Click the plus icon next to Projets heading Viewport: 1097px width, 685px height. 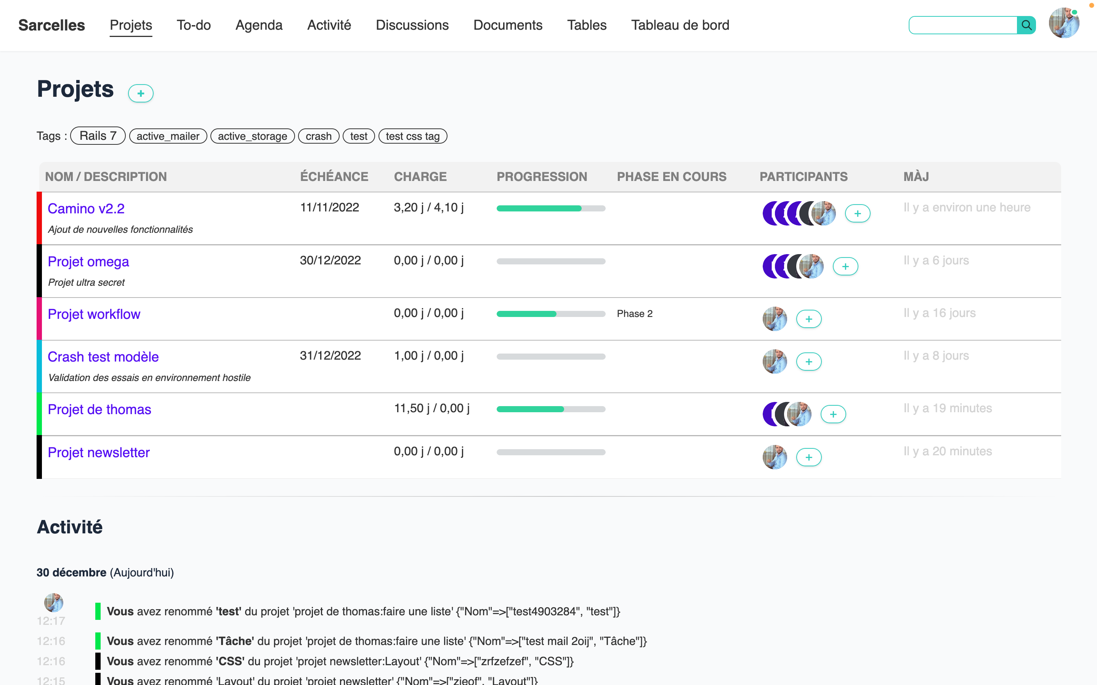click(x=141, y=93)
